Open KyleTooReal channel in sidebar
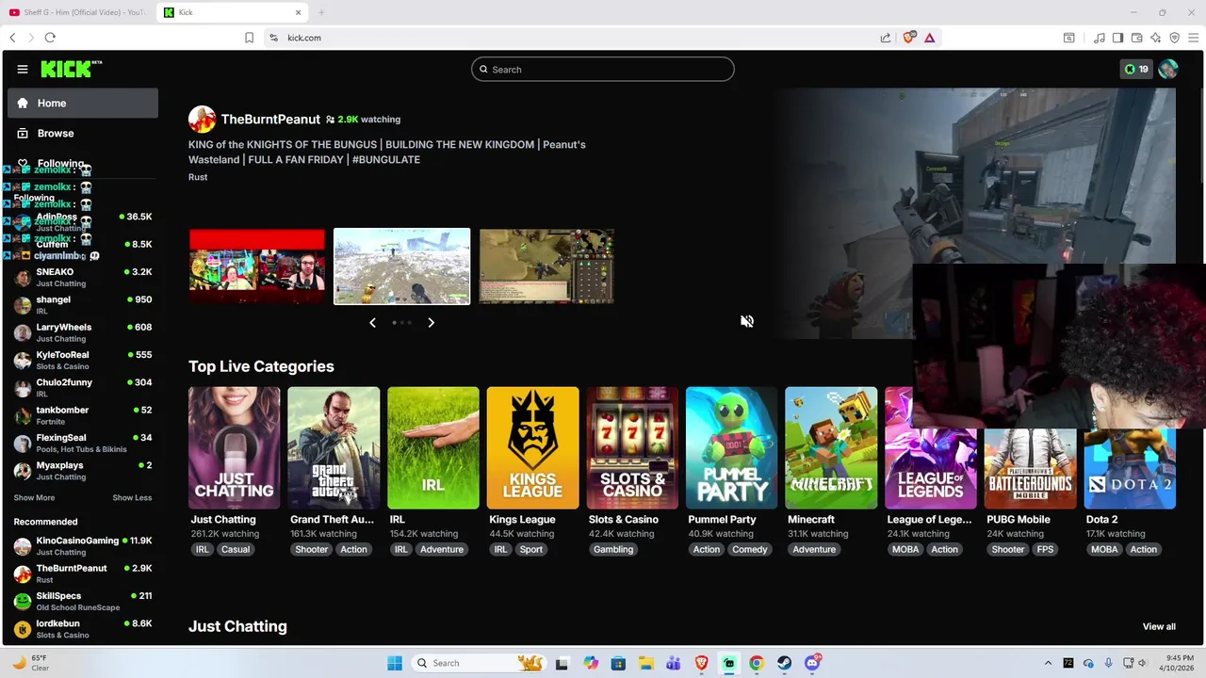1206x678 pixels. [83, 360]
